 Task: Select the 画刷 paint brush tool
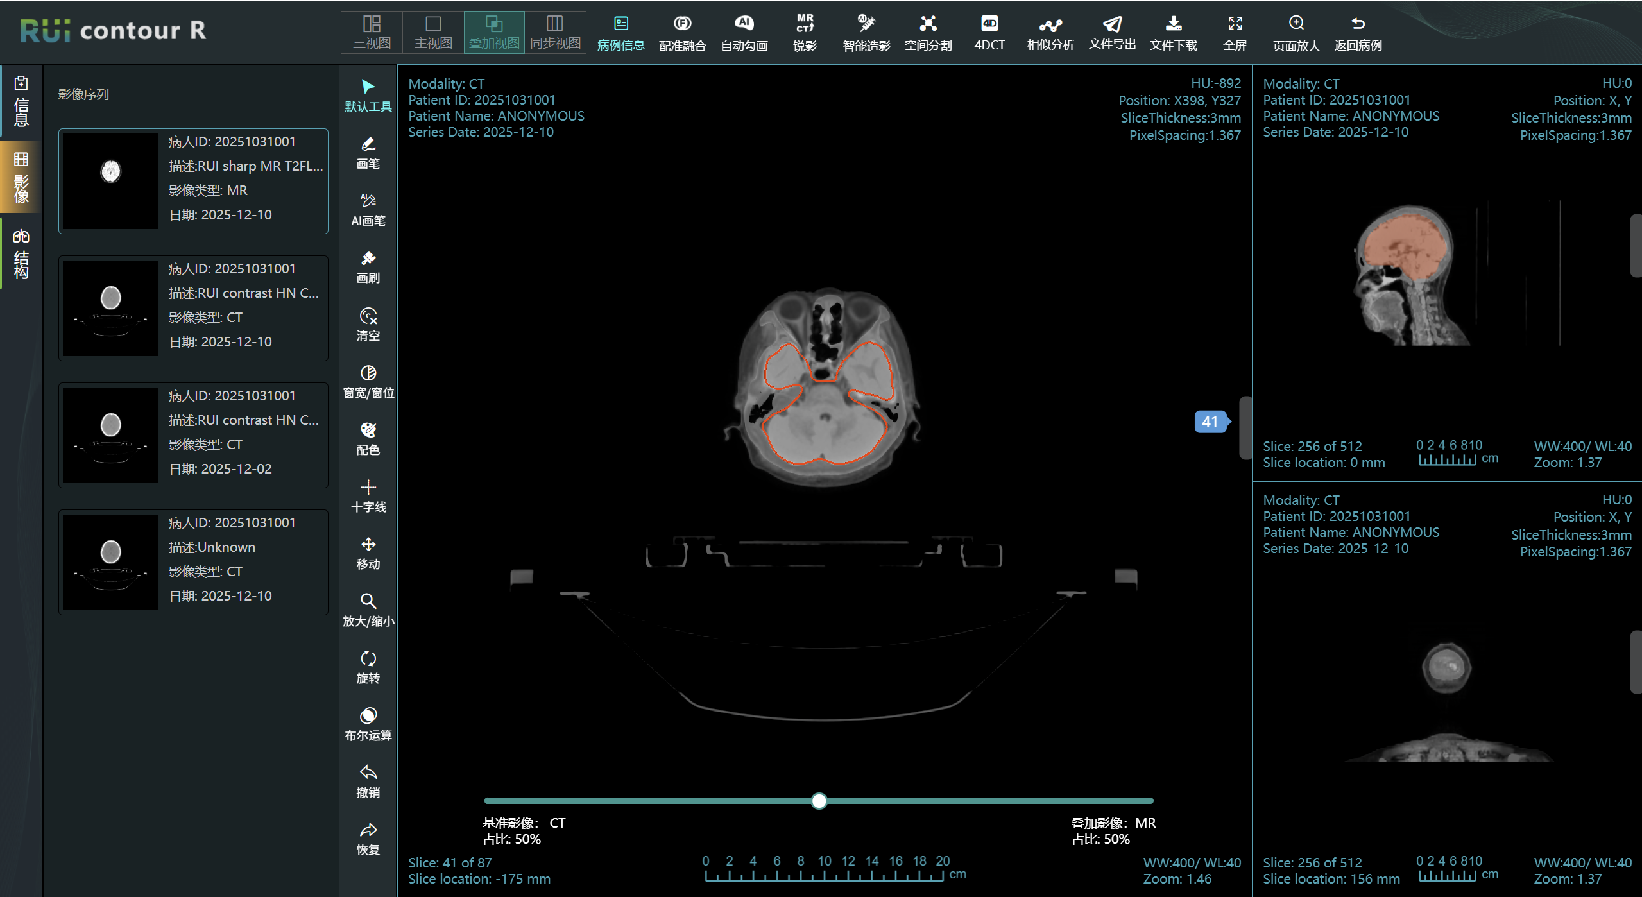[x=368, y=266]
